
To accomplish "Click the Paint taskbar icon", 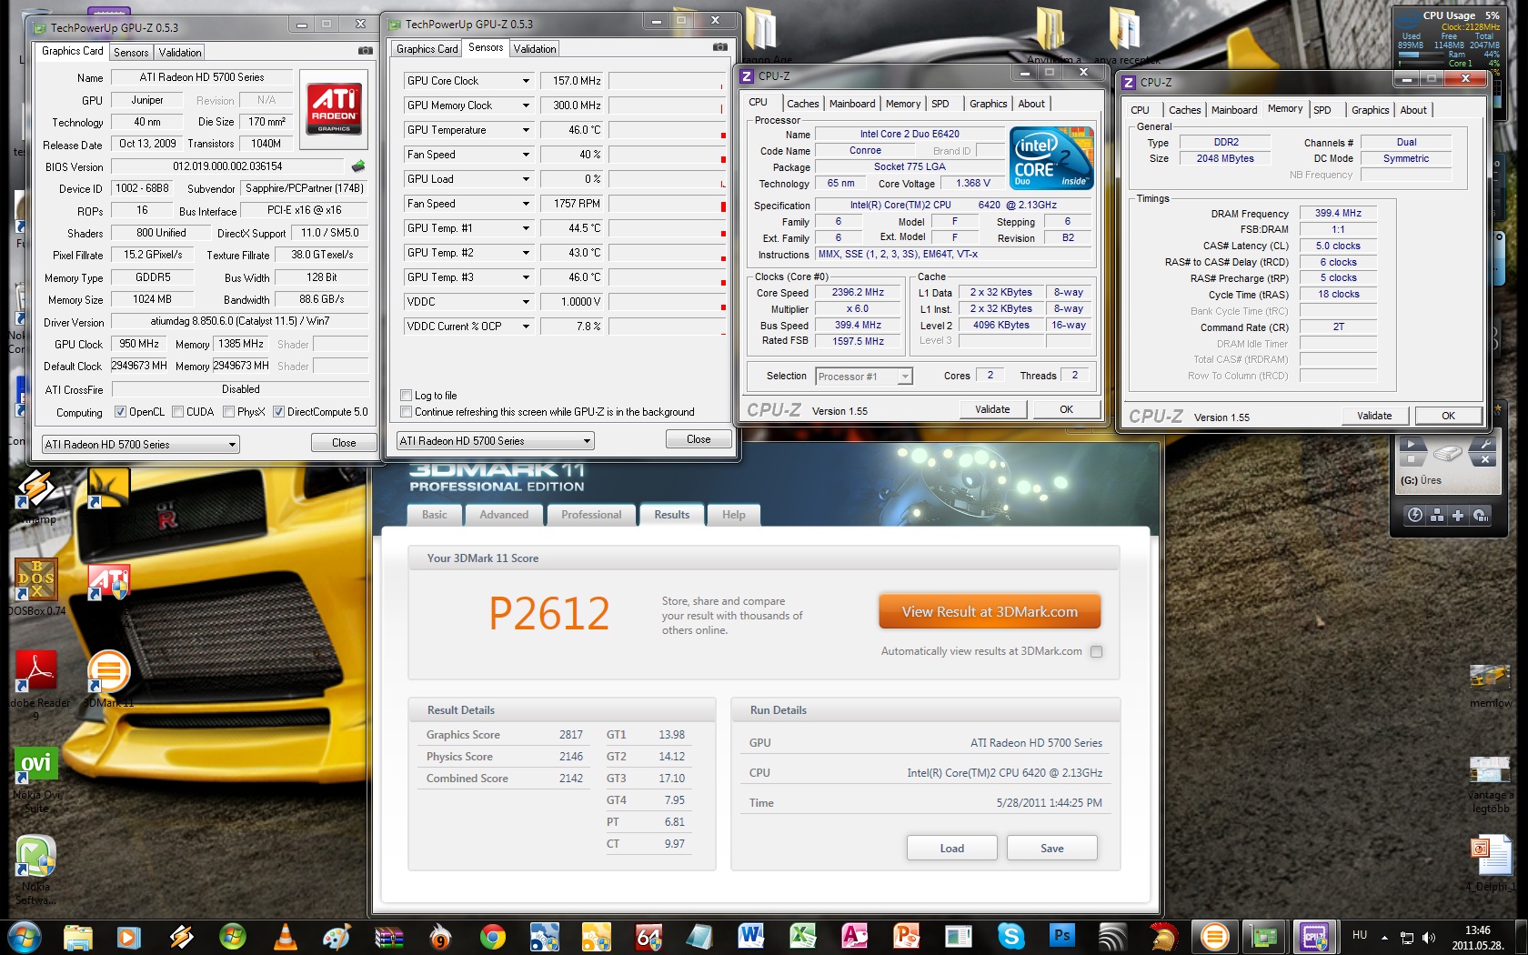I will click(x=337, y=936).
